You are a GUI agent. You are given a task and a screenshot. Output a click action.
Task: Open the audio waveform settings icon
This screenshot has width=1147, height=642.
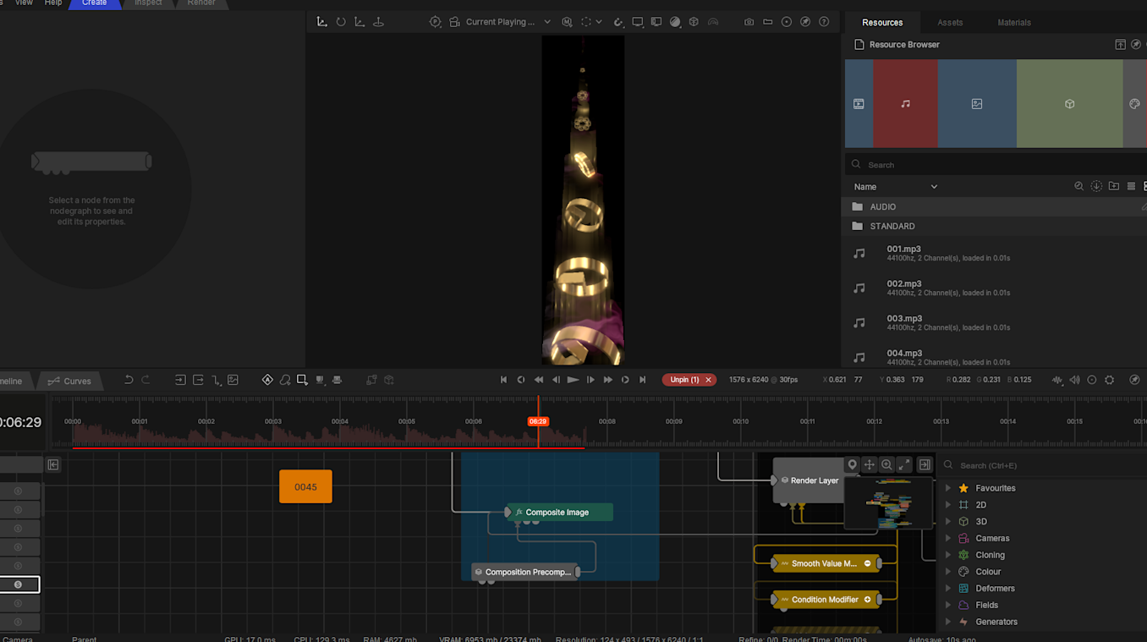click(x=1056, y=381)
